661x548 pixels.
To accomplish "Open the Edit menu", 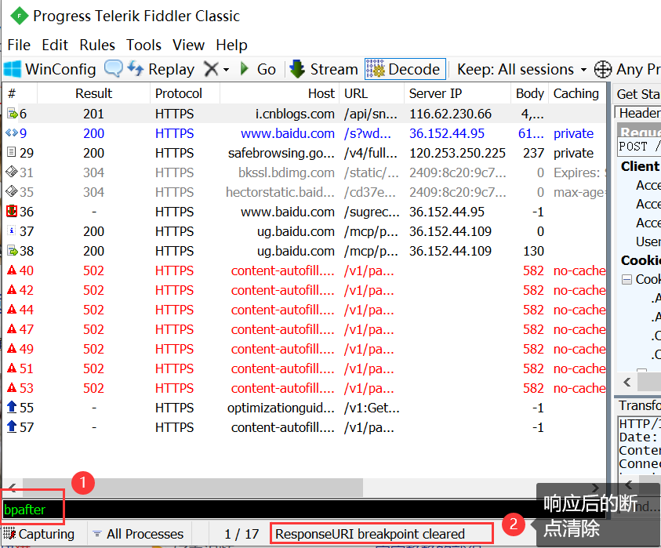I will pyautogui.click(x=55, y=45).
